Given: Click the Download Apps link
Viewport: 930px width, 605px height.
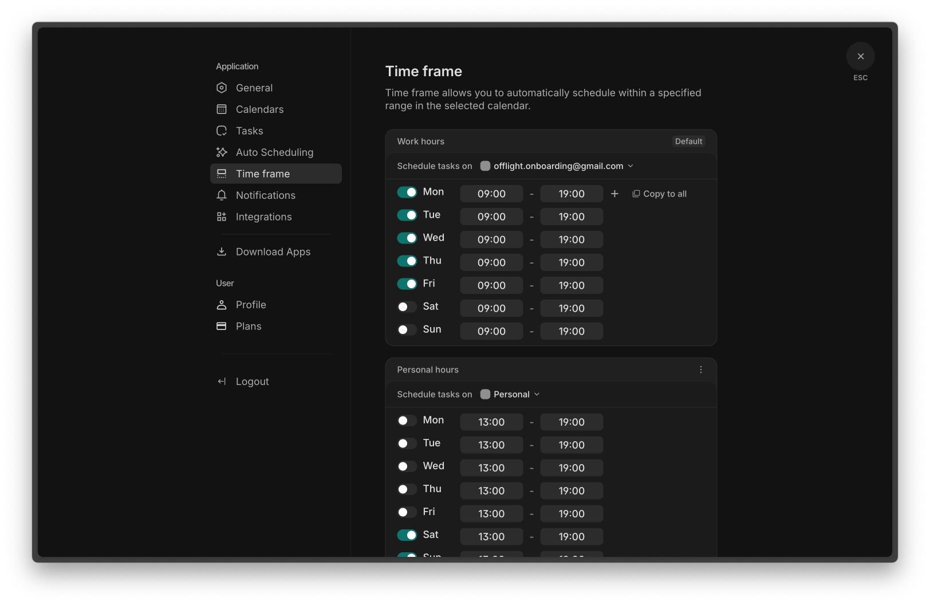Looking at the screenshot, I should pos(276,252).
